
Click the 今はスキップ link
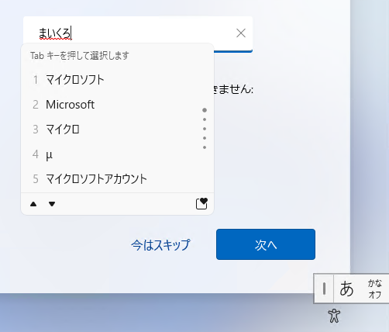tap(160, 245)
